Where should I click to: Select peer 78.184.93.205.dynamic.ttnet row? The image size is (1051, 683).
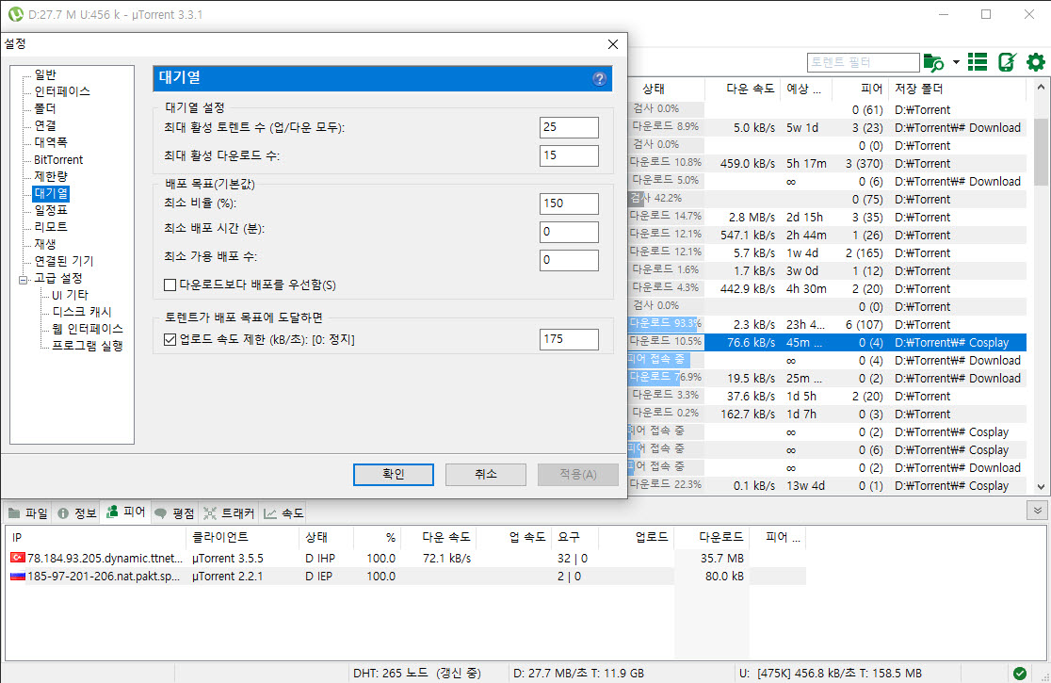(x=406, y=558)
